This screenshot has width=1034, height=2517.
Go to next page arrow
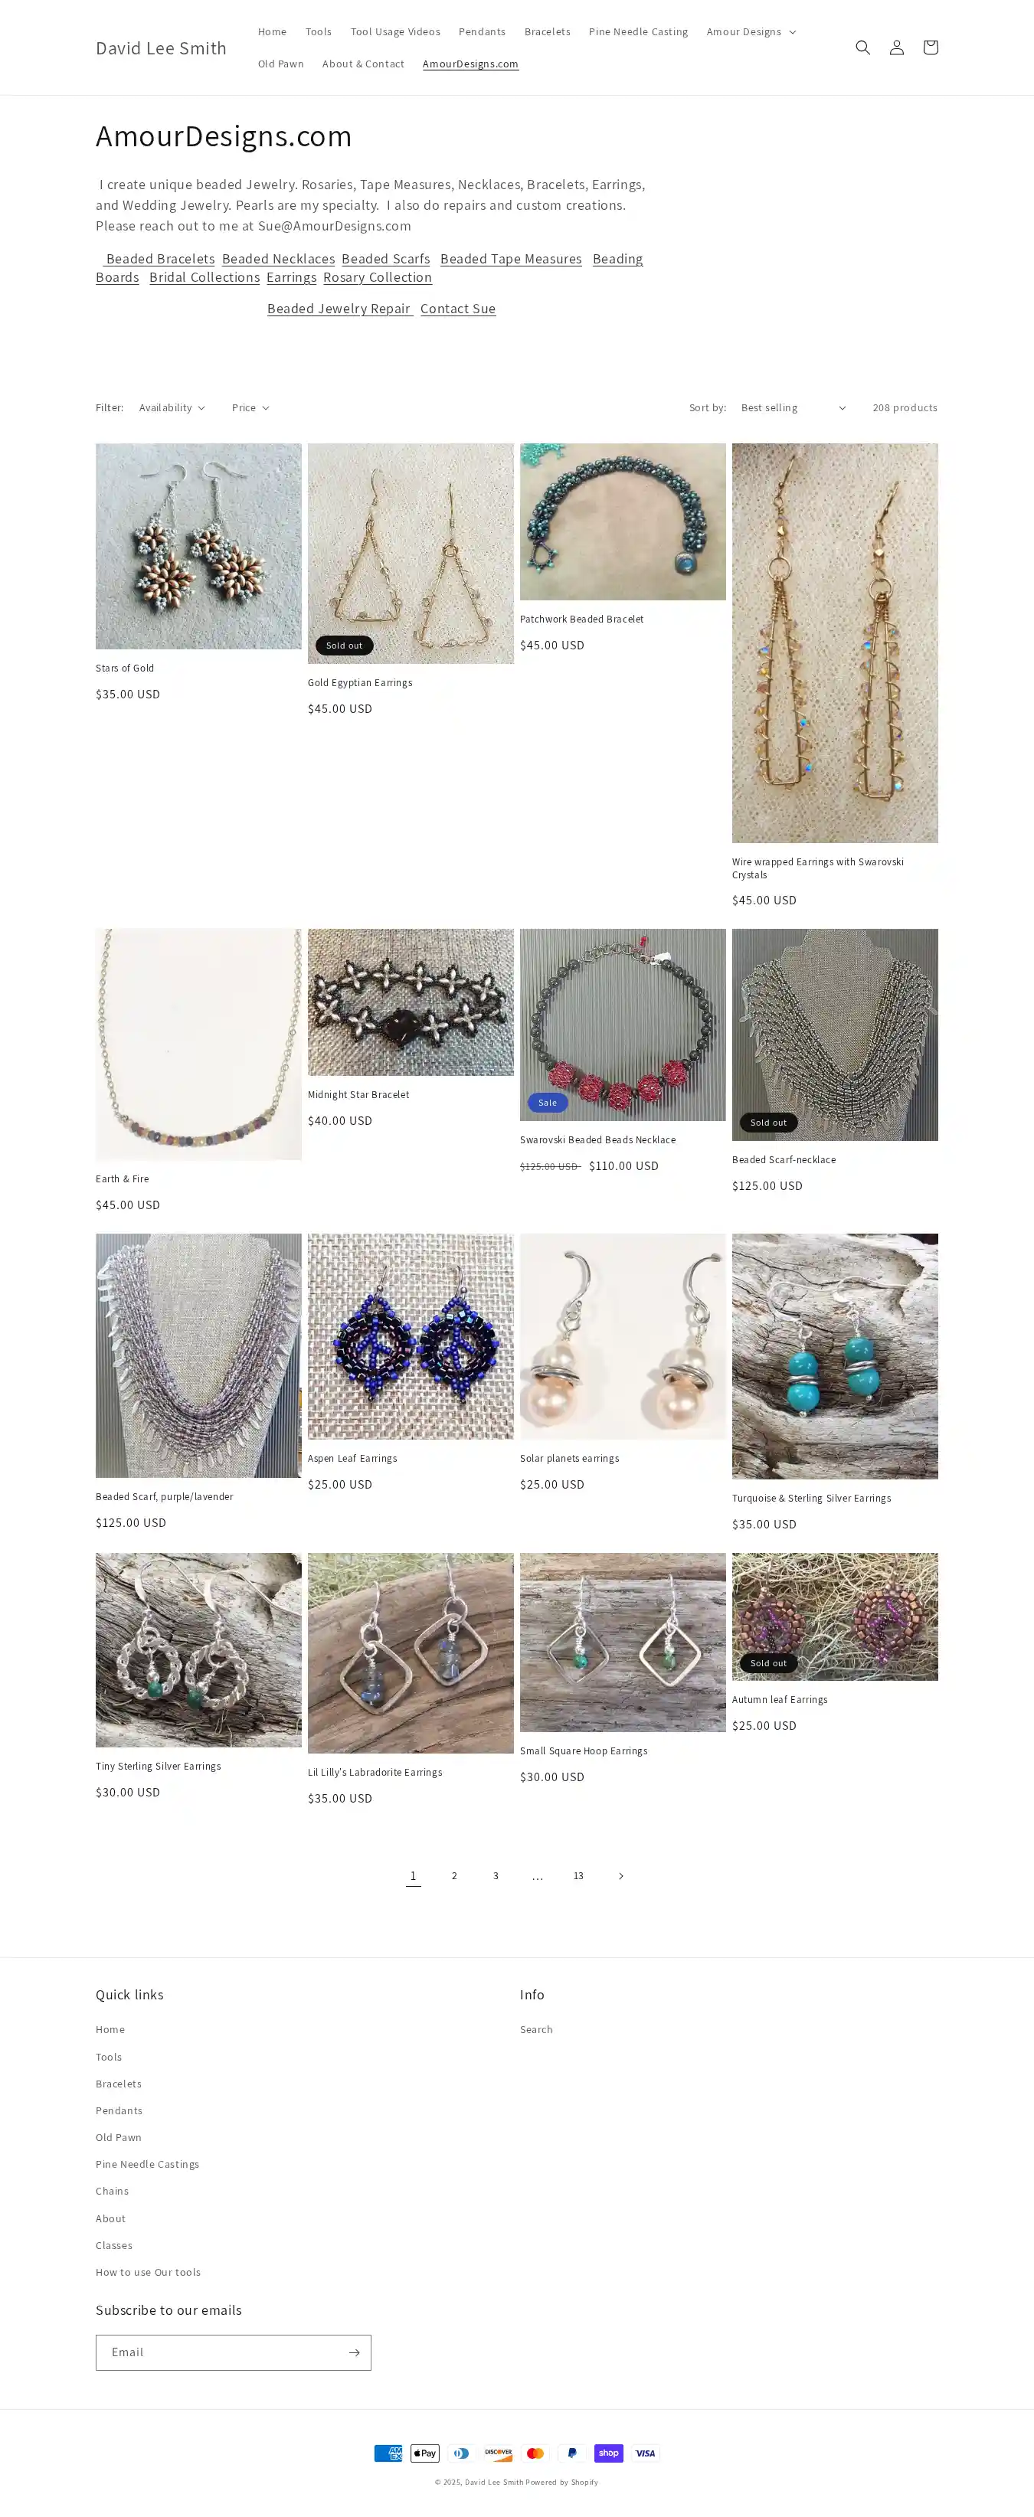[x=620, y=1875]
